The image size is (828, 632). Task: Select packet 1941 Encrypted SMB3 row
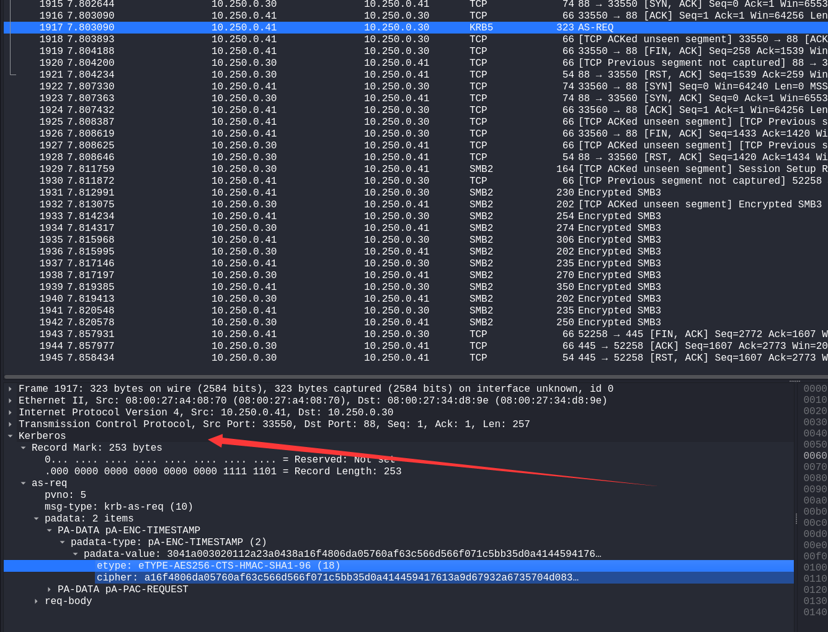[416, 310]
